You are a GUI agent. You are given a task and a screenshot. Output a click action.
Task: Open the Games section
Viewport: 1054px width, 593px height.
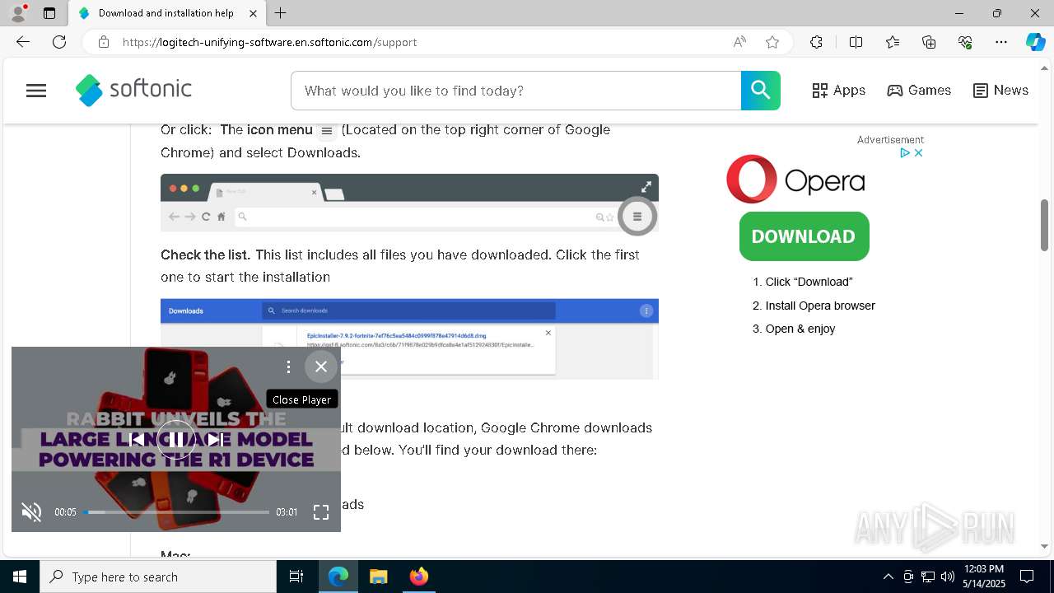(919, 91)
